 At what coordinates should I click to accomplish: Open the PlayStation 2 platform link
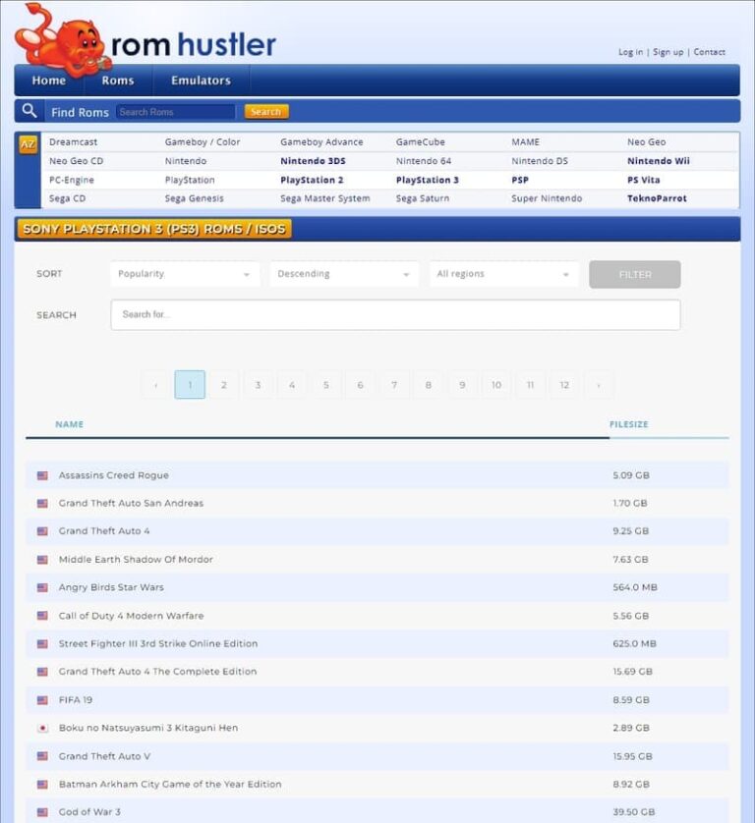pos(312,180)
